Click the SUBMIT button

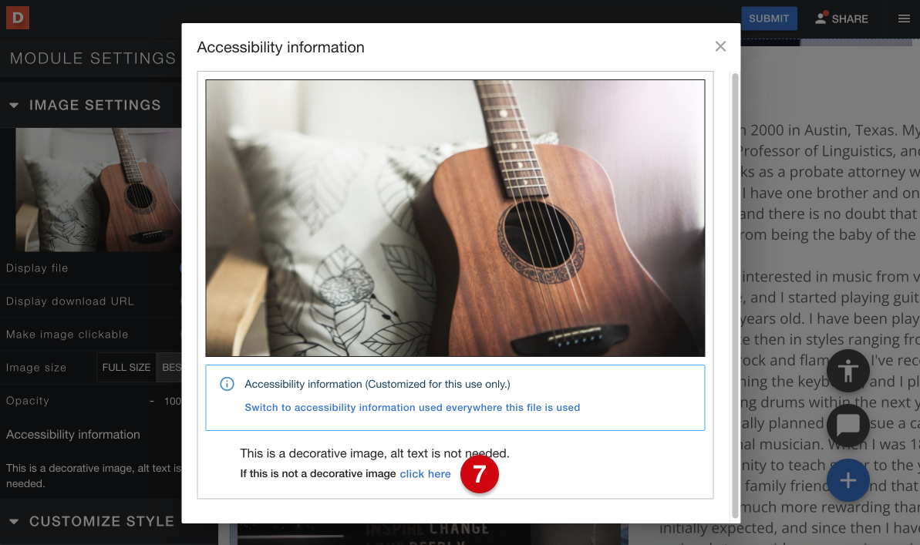pos(769,19)
